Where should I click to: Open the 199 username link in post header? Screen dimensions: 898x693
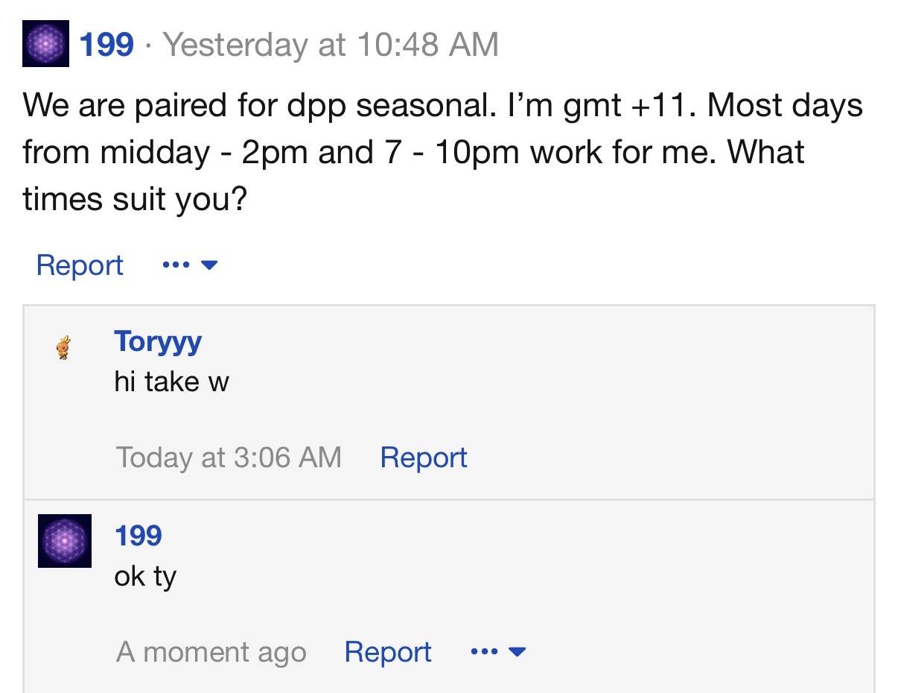(x=106, y=45)
